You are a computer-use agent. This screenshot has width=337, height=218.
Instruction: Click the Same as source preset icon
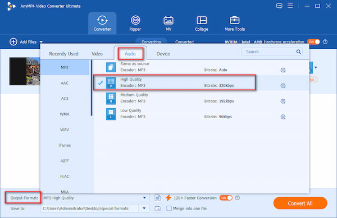pyautogui.click(x=111, y=67)
